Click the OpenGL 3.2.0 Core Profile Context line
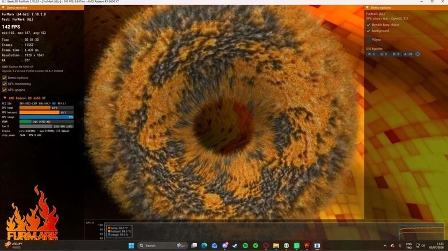This screenshot has height=251, width=448. point(32,71)
